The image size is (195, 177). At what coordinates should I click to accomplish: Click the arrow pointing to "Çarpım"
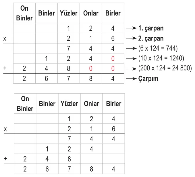[x=131, y=79]
